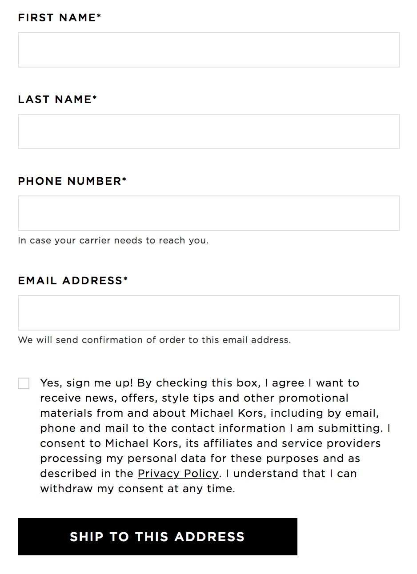Click the order confirmation hint text
This screenshot has height=574, width=417.
[x=154, y=340]
